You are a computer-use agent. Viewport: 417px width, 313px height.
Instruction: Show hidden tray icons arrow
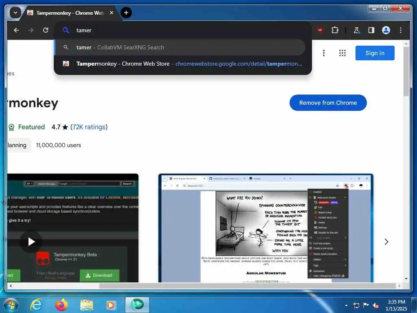(346, 305)
